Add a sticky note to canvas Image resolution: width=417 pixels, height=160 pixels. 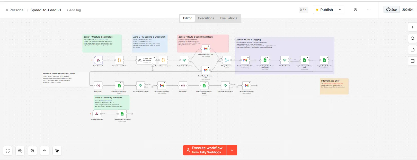pos(413,50)
